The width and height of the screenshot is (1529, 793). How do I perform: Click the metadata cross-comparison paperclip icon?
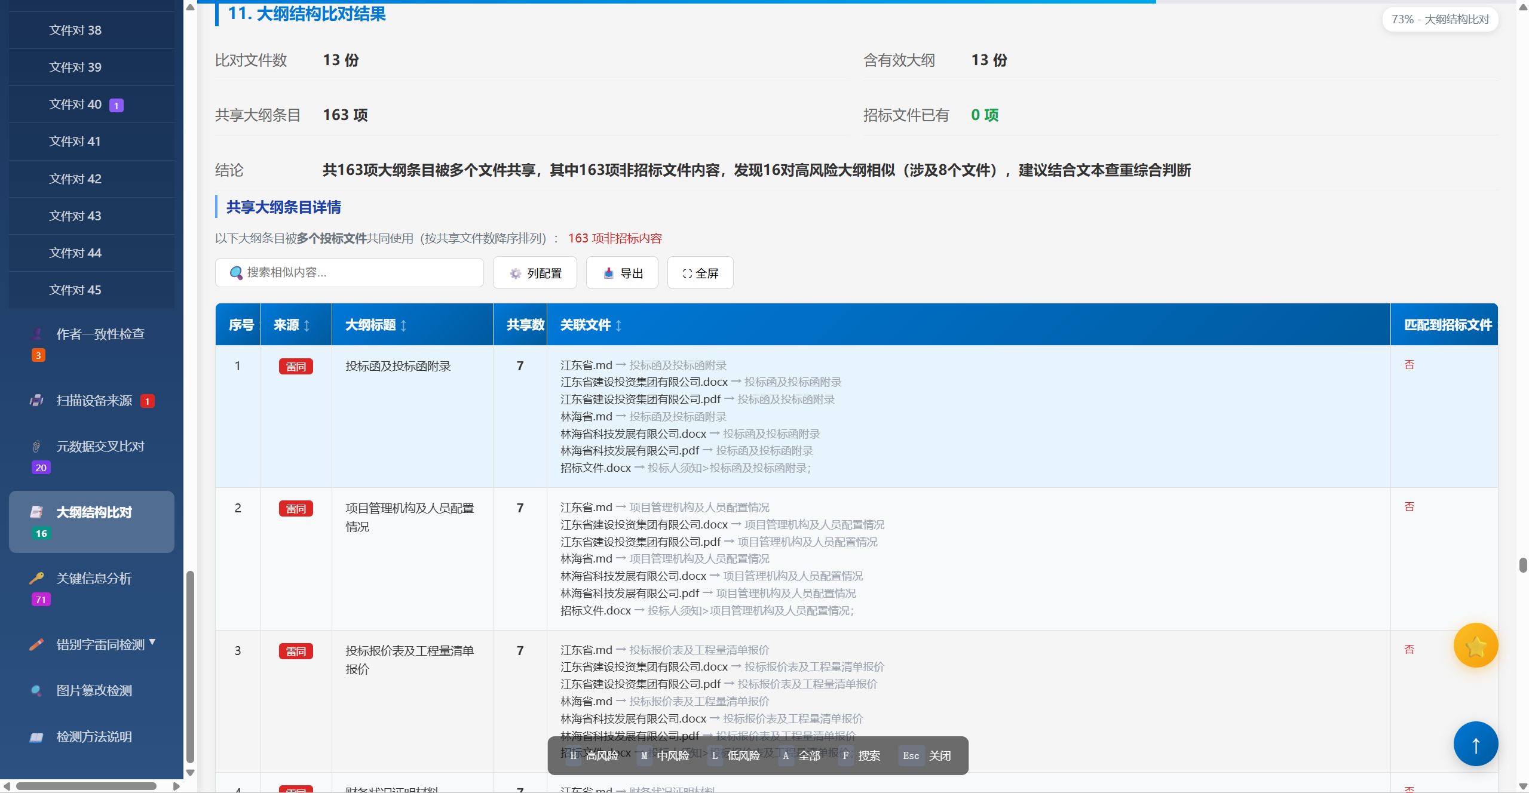[37, 446]
